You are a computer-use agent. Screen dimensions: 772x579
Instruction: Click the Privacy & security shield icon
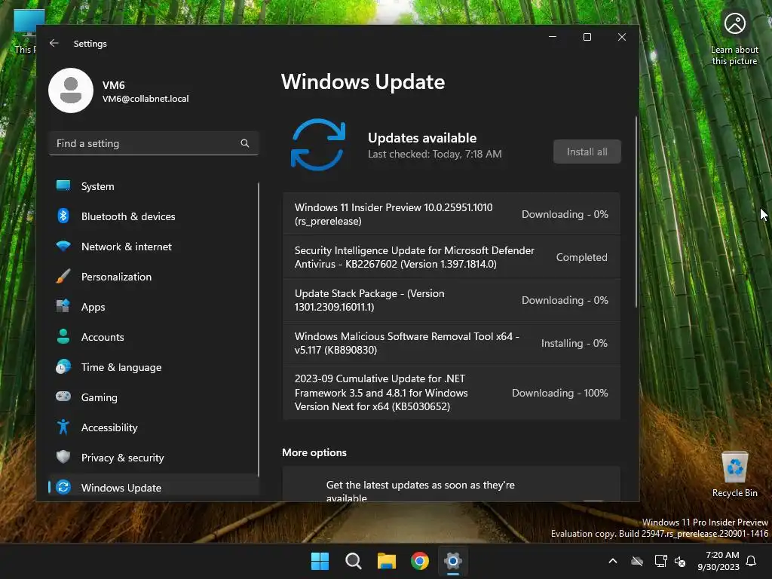[x=63, y=457]
